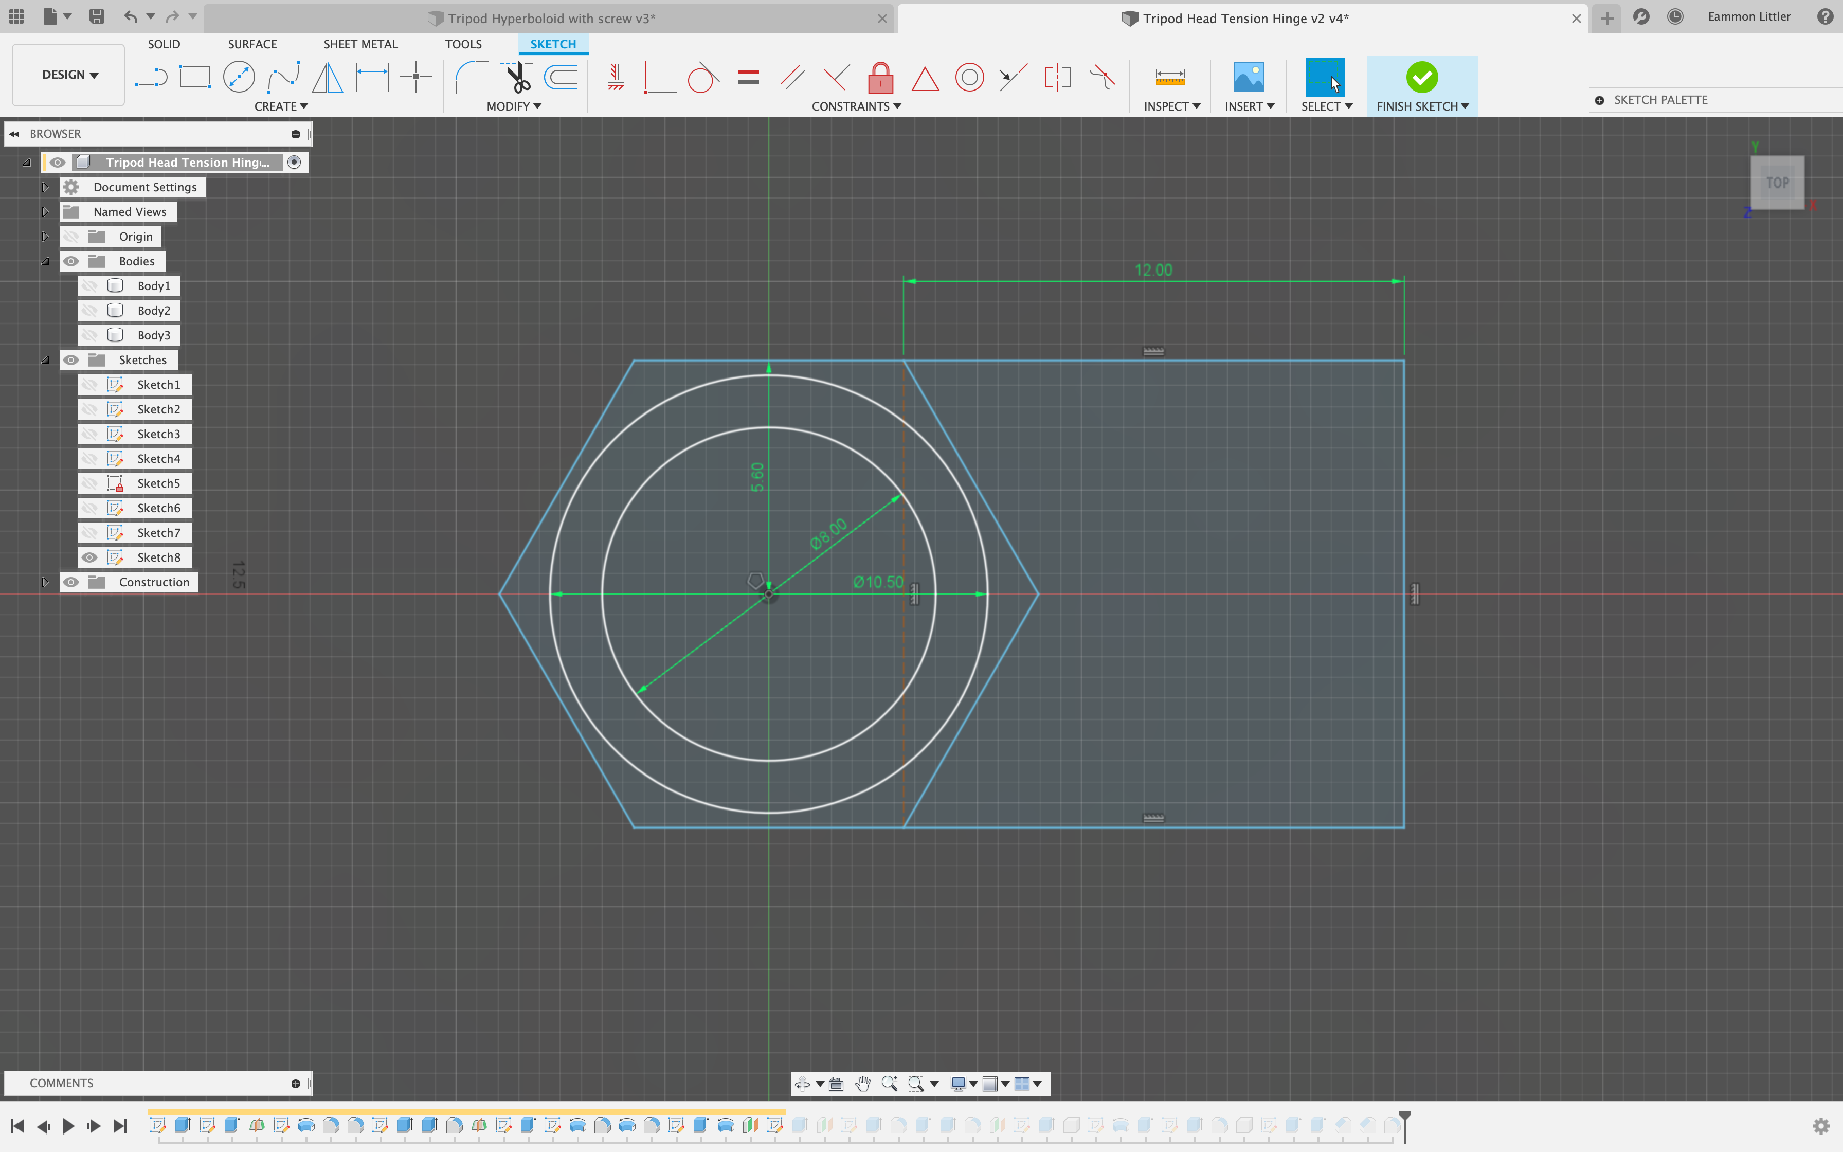Open the Sketch Palette
Screen dimensions: 1843x1152
coord(1660,99)
